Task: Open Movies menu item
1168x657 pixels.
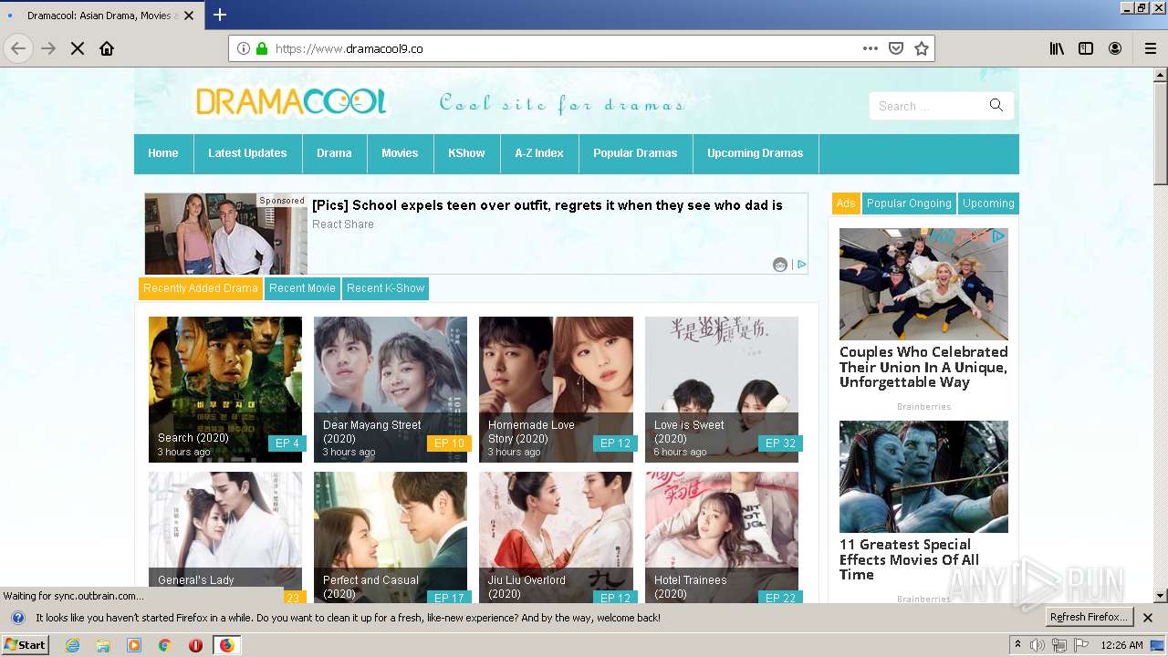Action: tap(400, 153)
